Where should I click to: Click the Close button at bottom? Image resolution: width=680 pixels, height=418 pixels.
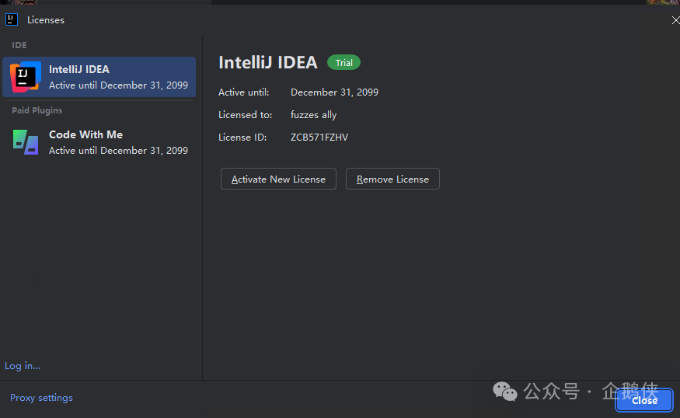(644, 400)
